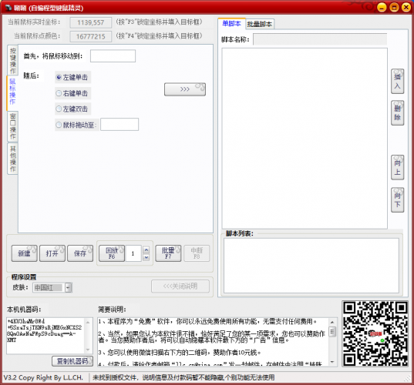Click the sponsor QR code image
The width and height of the screenshot is (414, 385).
pyautogui.click(x=375, y=333)
